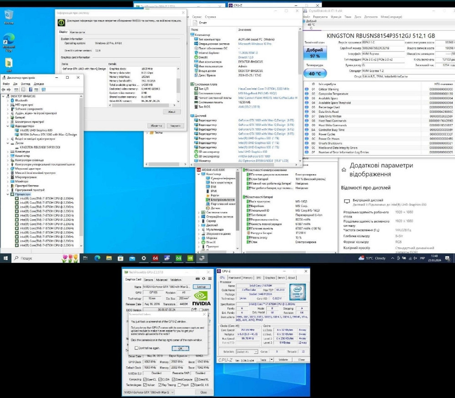Screen dimensions: 455x398
Task: Toggle the UEFI checkbox in GPU-Z
Action: tap(201, 310)
